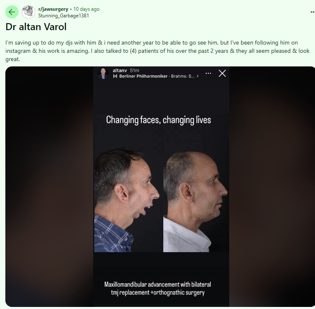Click the music bars icon beside Berliner Philharmoniker
Viewport: 315px width, 309px height.
[115, 76]
